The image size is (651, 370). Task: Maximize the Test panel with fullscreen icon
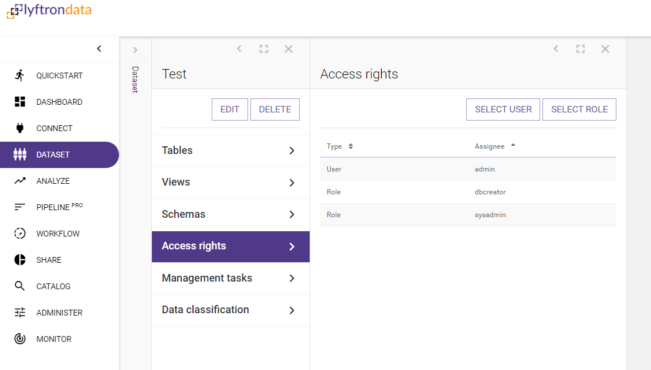[264, 49]
